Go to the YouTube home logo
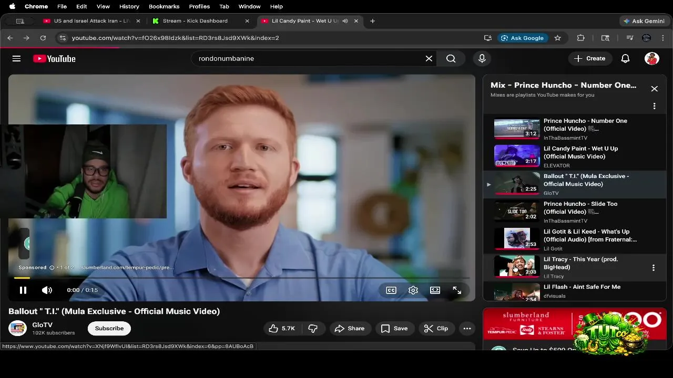 point(54,59)
